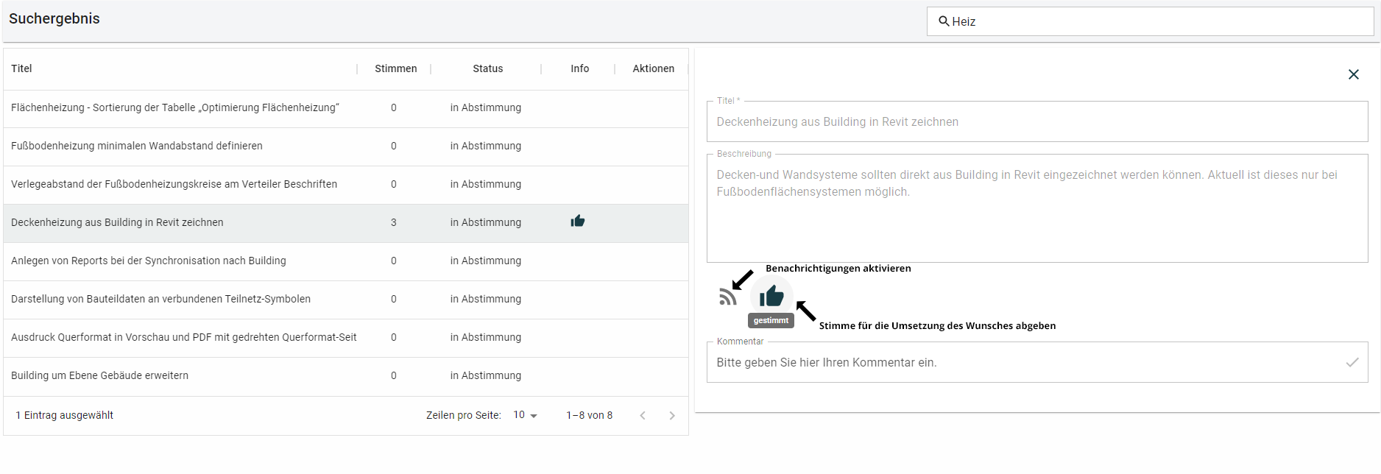Focus the search field containing Heiz
The width and height of the screenshot is (1381, 474).
click(x=1156, y=21)
